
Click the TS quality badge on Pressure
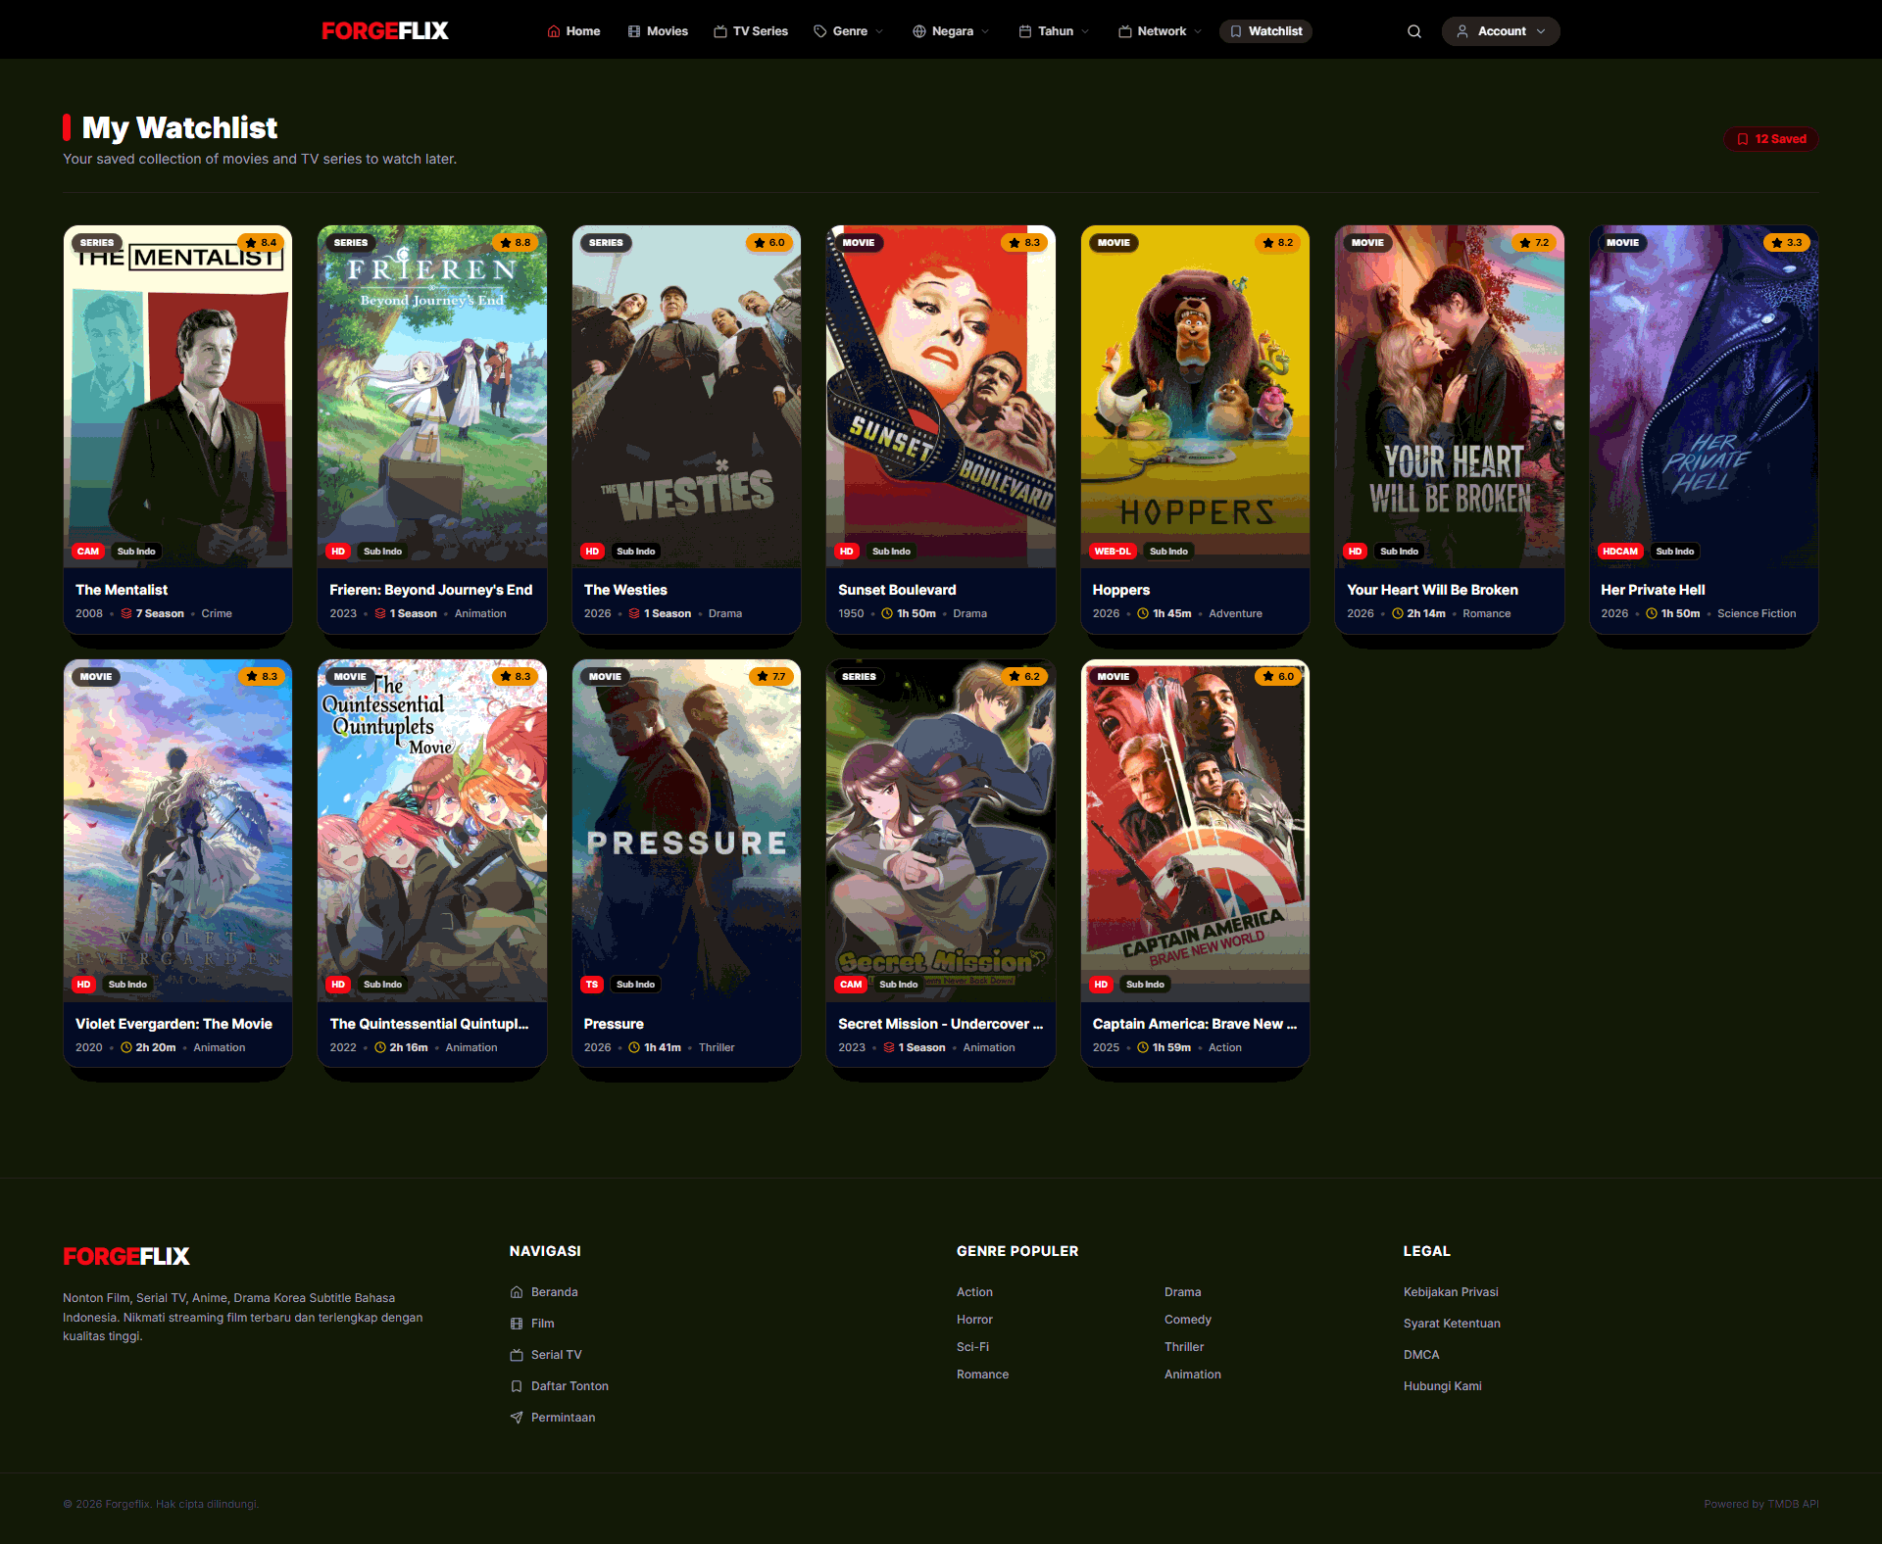coord(592,985)
